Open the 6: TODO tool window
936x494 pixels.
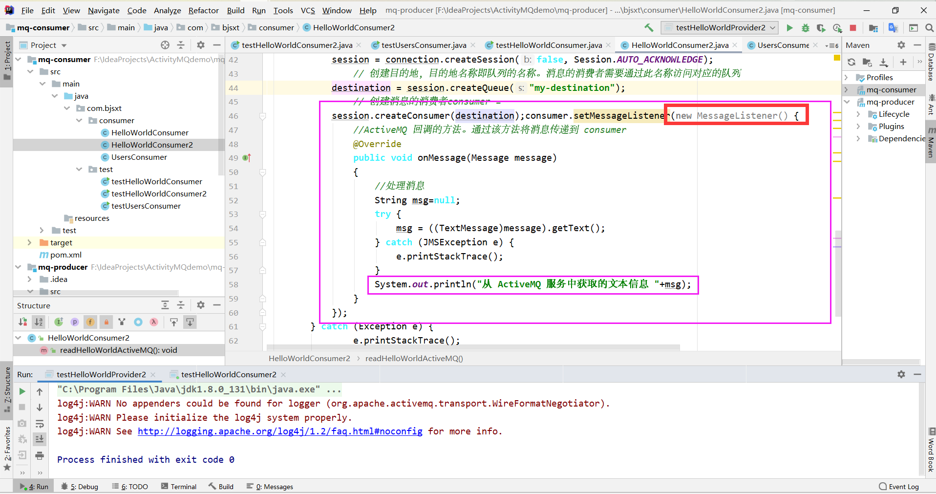(130, 487)
